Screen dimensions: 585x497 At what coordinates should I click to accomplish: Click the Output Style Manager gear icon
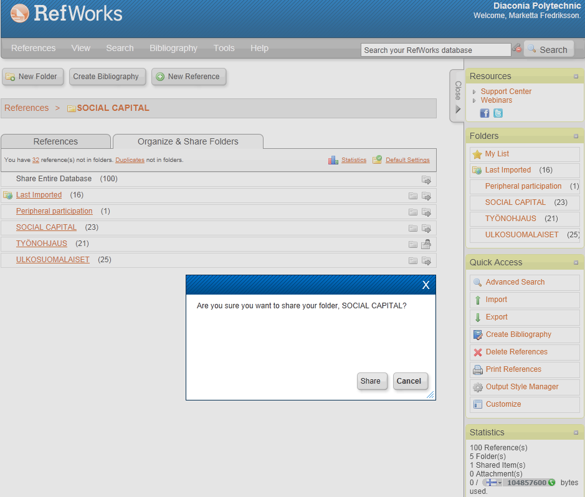coord(478,387)
